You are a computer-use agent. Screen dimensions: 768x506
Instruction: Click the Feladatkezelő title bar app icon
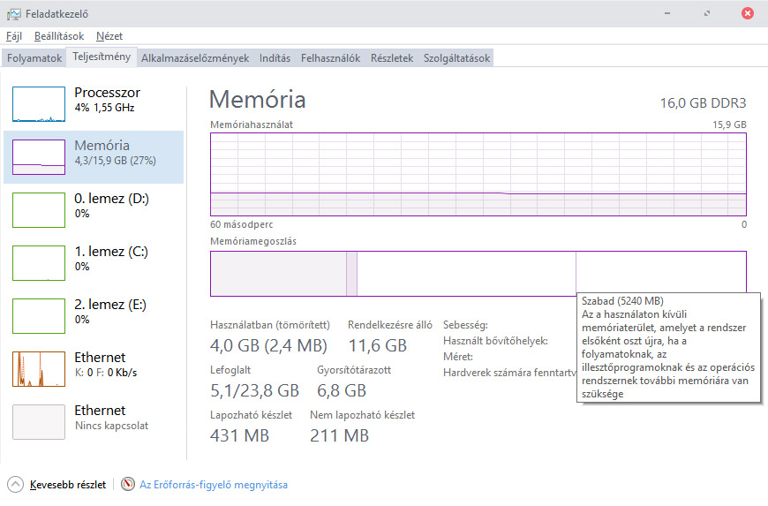coord(14,14)
